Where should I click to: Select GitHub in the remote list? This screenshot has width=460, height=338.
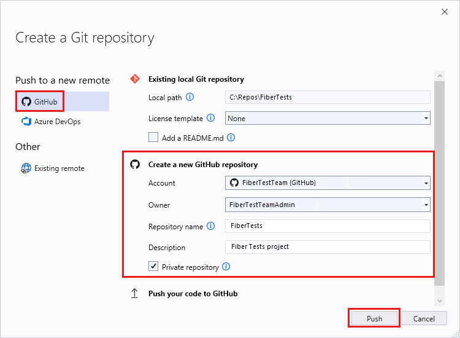(63, 101)
